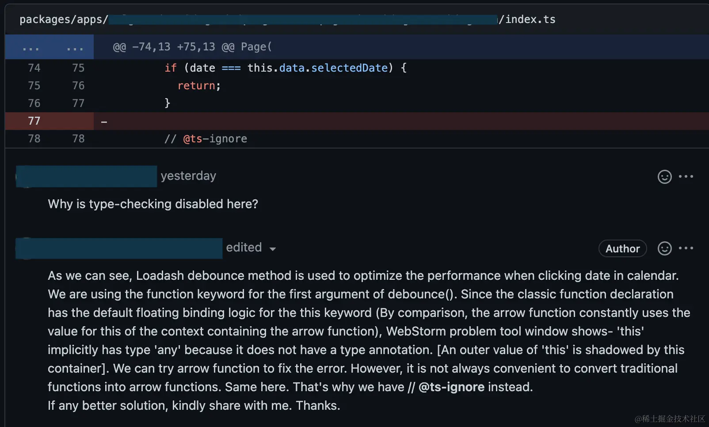Click the 'yesterday' comment timestamp
The image size is (709, 427).
(188, 176)
